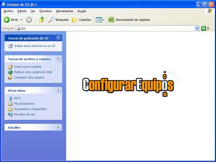Click the green Ir go button
Viewport: 216px width, 164px height.
click(x=203, y=28)
